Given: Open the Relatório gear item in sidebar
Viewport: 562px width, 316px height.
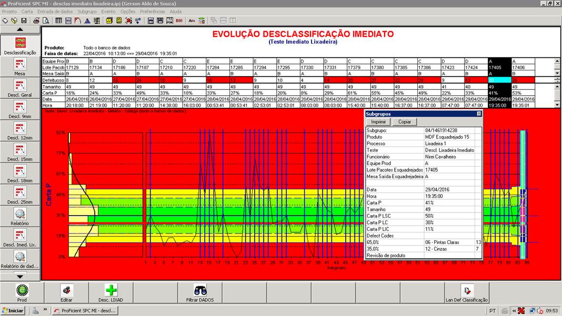Looking at the screenshot, I should tap(20, 217).
